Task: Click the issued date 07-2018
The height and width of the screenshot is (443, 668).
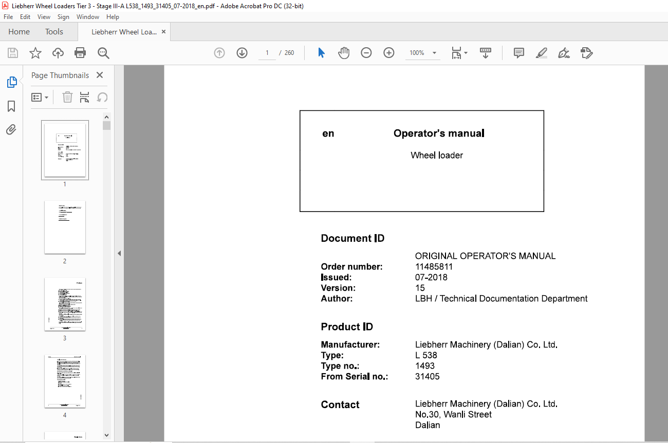Action: (431, 278)
